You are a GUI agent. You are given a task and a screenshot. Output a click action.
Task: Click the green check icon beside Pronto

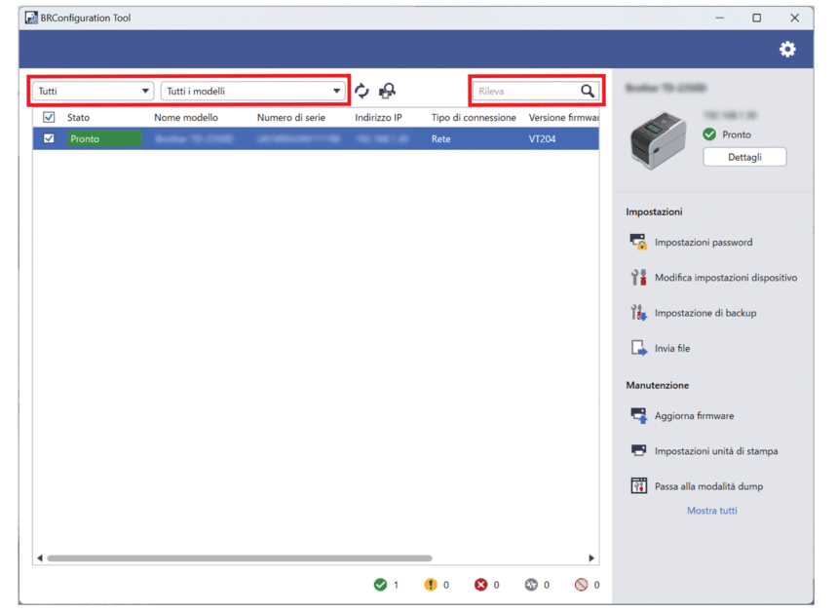[x=709, y=134]
